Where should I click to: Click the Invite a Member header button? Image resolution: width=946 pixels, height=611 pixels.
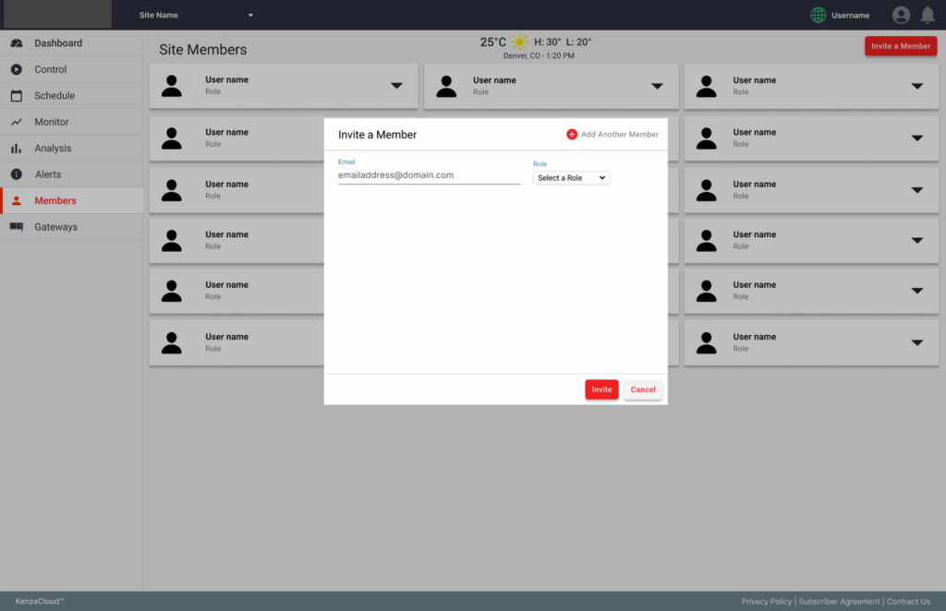[900, 46]
